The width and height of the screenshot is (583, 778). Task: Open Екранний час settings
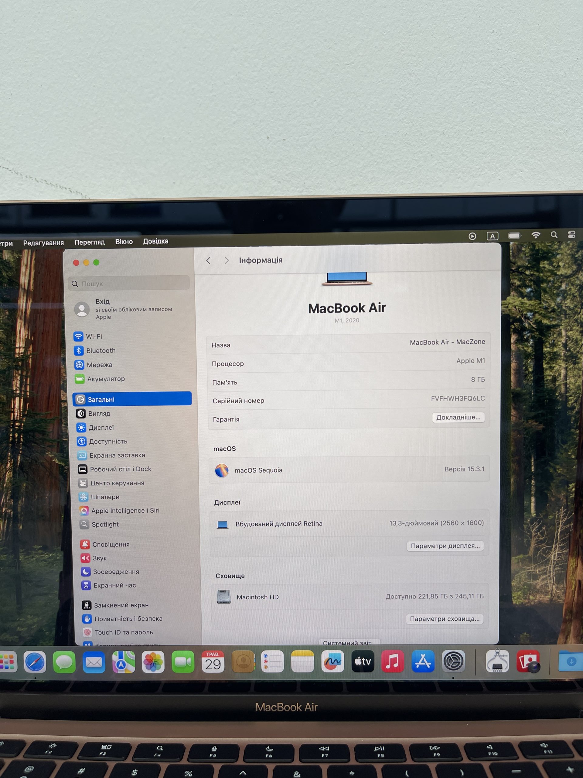109,585
